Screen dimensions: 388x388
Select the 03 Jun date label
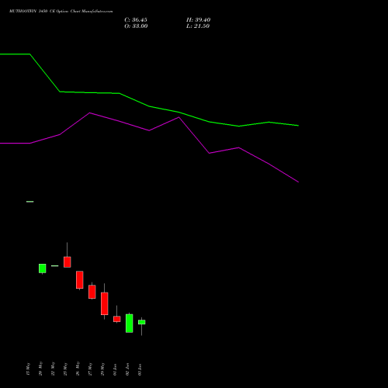click(x=140, y=369)
